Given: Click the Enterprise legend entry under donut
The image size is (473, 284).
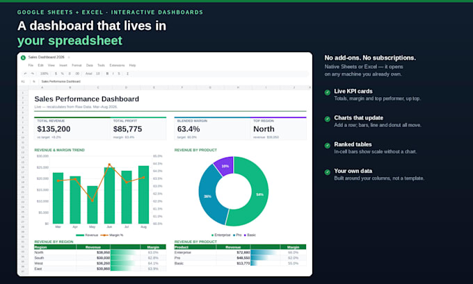Looking at the screenshot, I should pos(221,235).
